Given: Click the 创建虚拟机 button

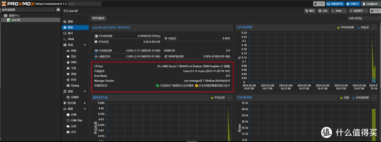Looking at the screenshot, I should click(x=335, y=4).
